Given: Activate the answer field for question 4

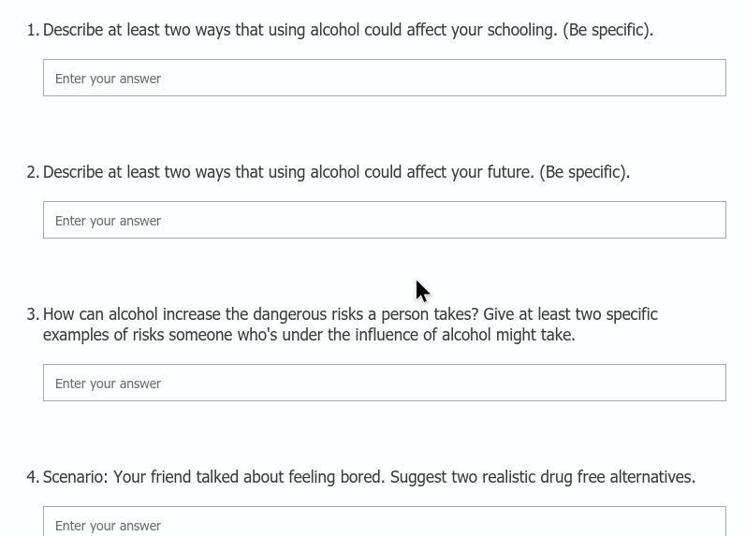Looking at the screenshot, I should 385,521.
